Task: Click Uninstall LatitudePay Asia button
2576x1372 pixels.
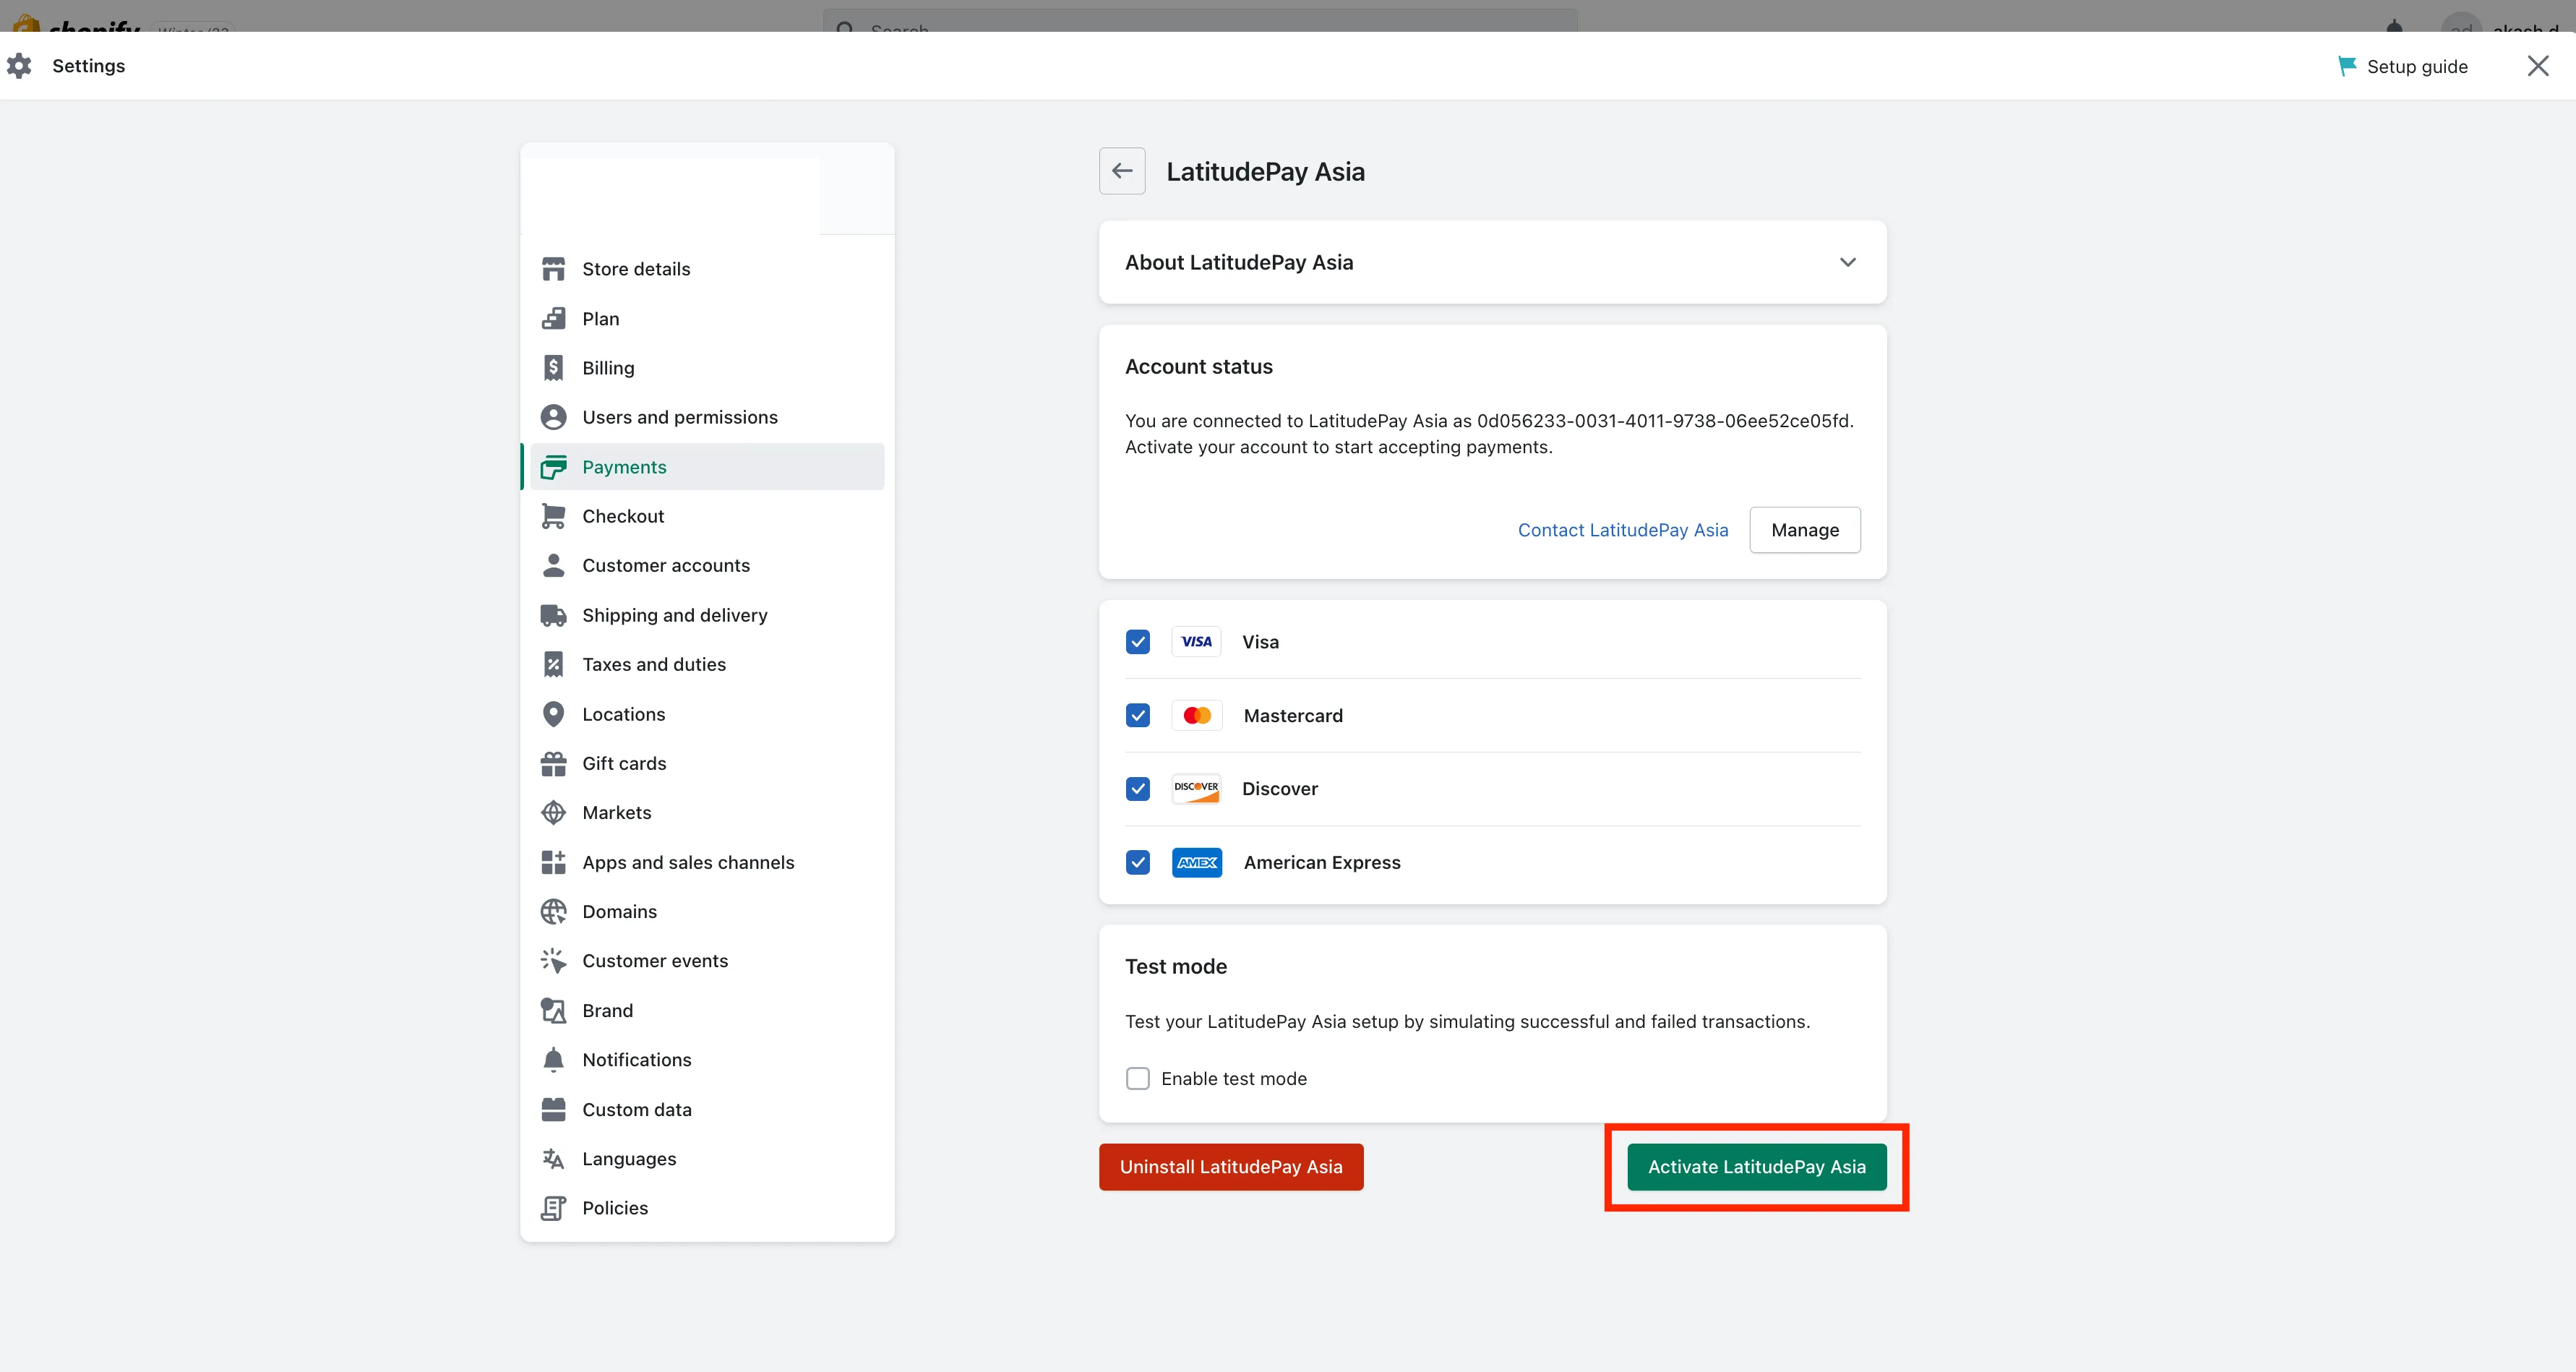Action: pyautogui.click(x=1230, y=1167)
